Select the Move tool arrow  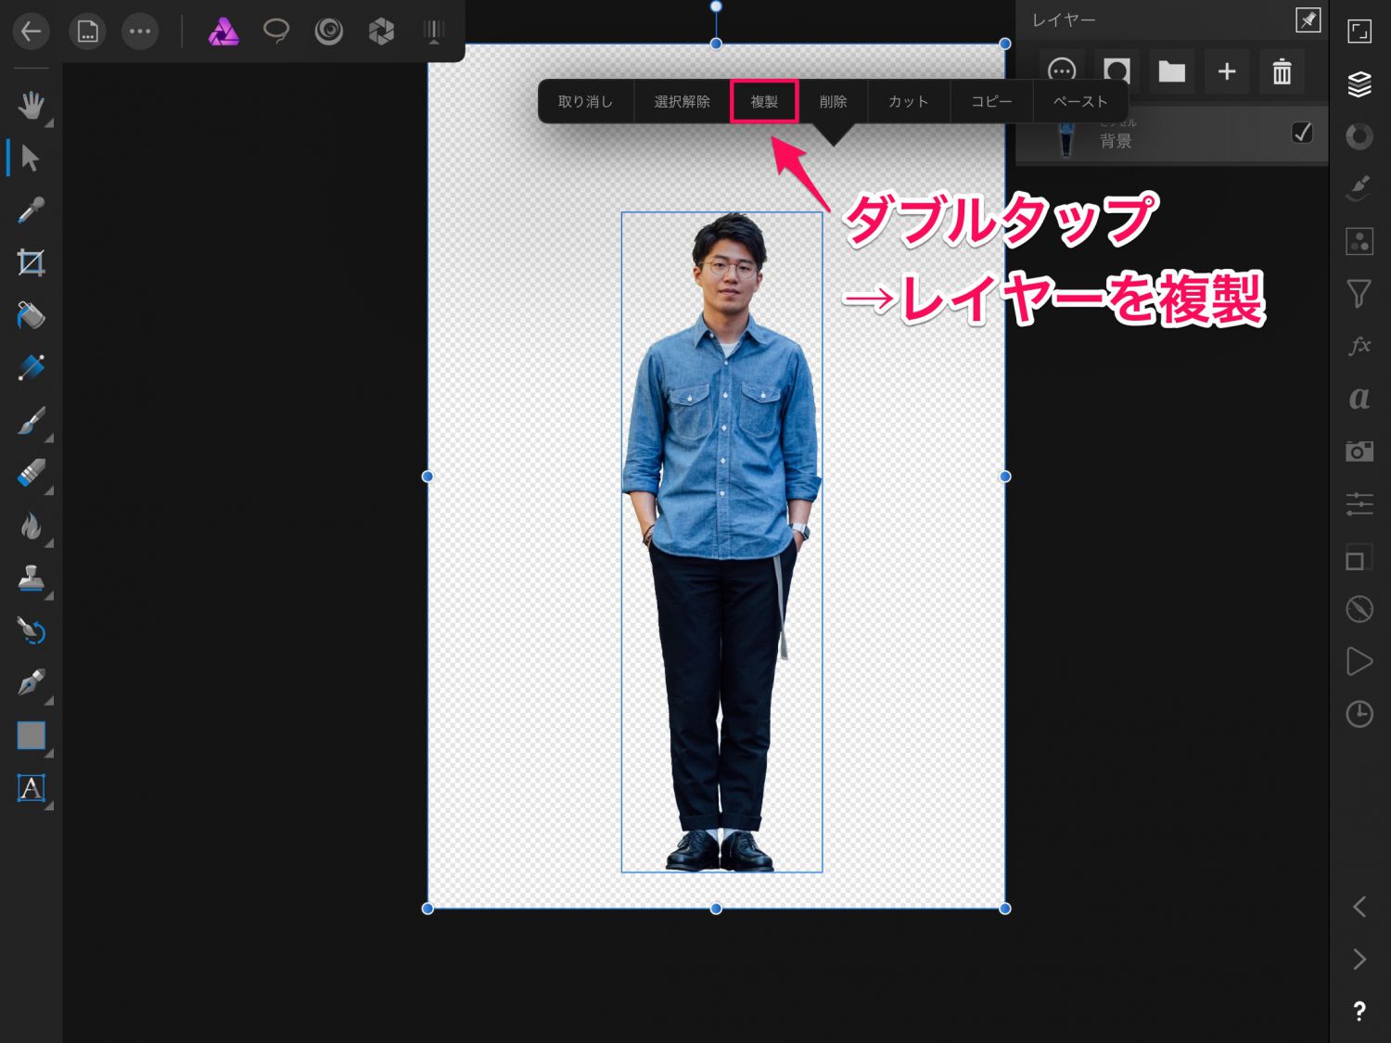tap(30, 158)
